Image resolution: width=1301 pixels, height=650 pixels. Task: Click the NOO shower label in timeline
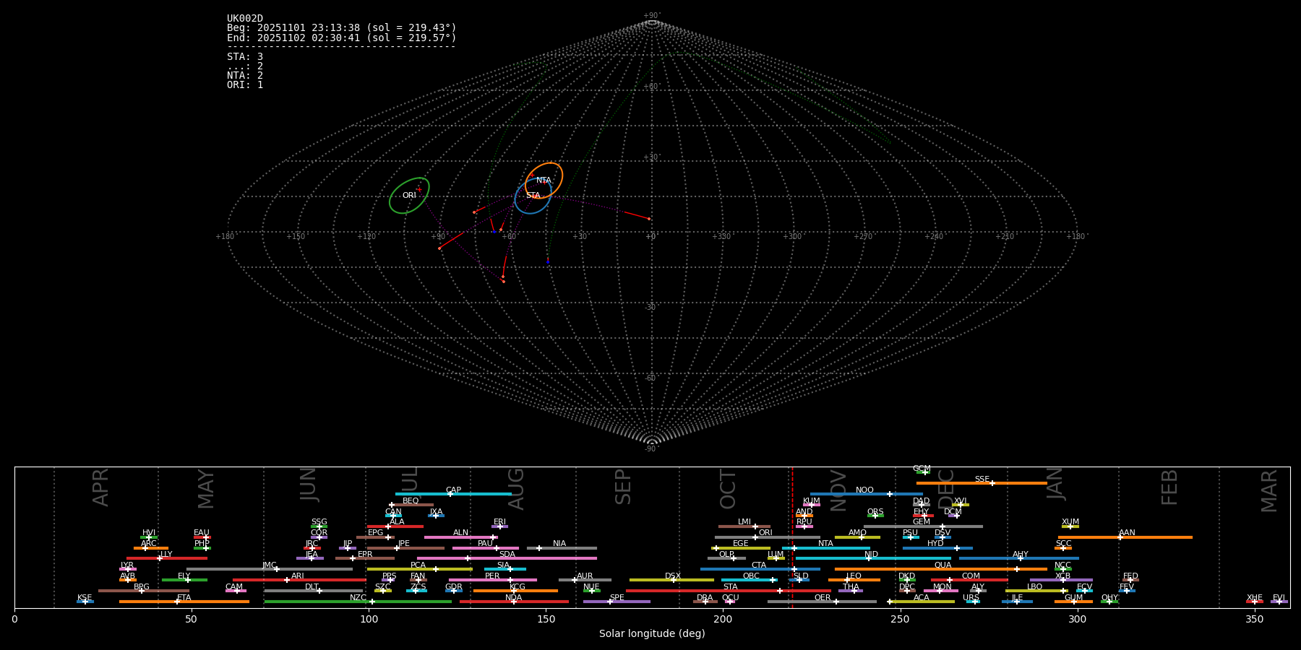864,490
